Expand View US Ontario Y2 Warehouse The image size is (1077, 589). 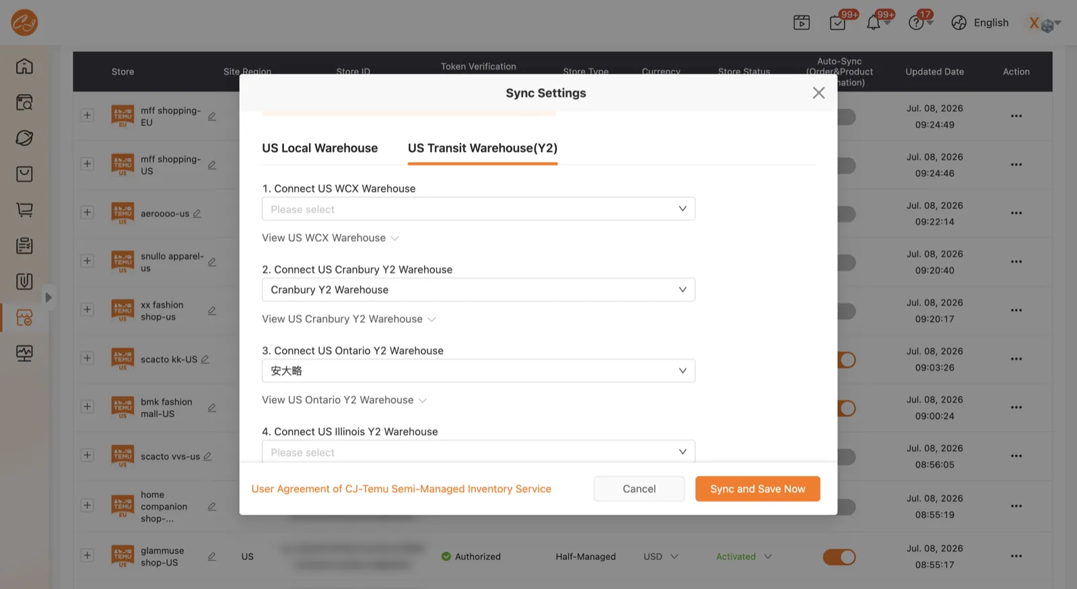pos(344,400)
